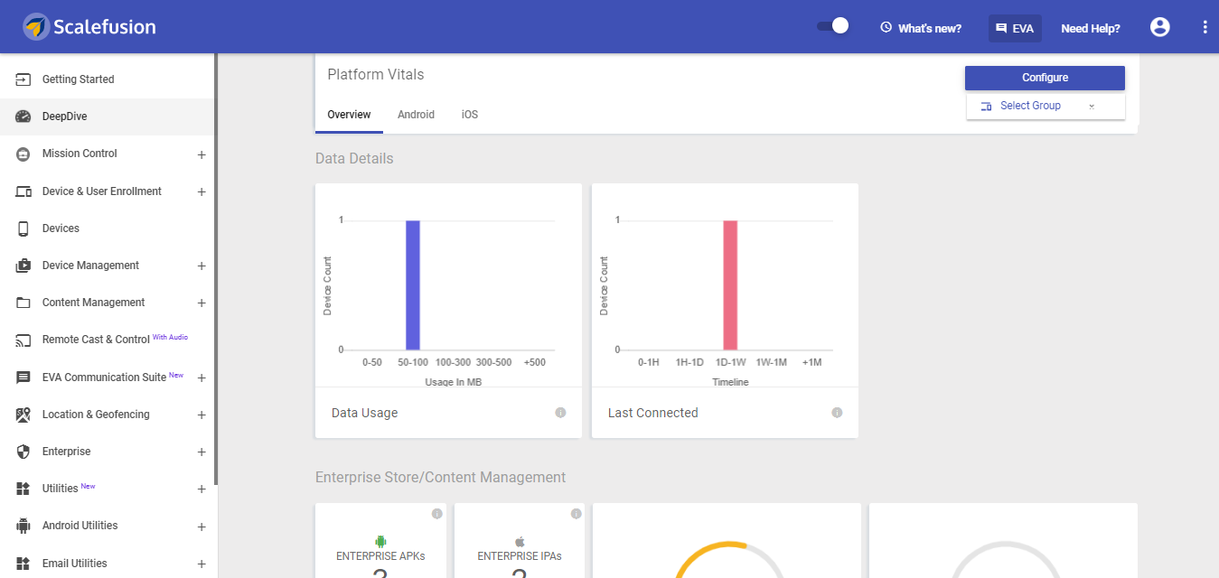Expand the Email Utilities section
Image resolution: width=1219 pixels, height=578 pixels.
tap(202, 564)
